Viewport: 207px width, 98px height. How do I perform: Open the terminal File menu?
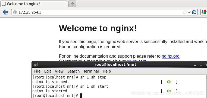pos(37,71)
